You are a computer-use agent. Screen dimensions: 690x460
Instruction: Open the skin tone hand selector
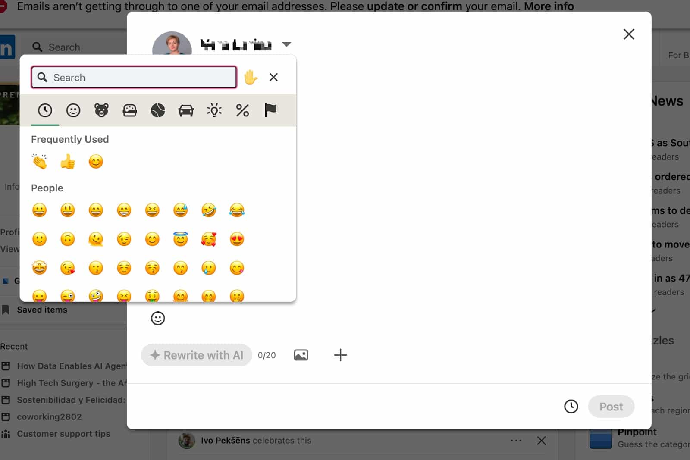point(251,77)
